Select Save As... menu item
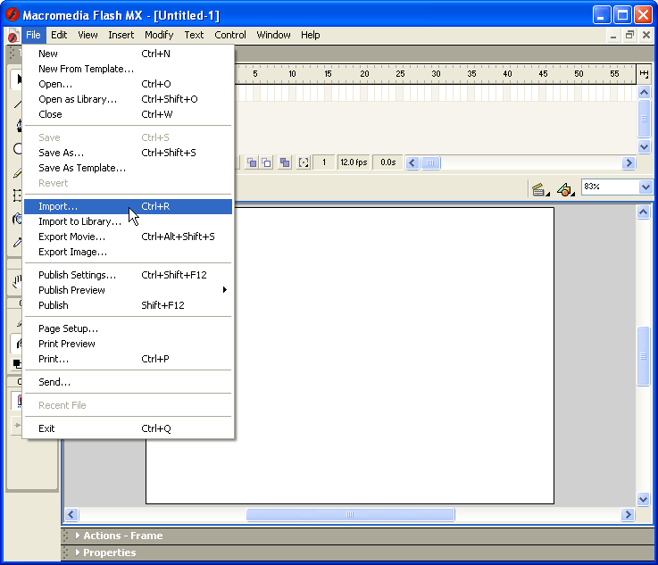This screenshot has height=565, width=658. [128, 153]
